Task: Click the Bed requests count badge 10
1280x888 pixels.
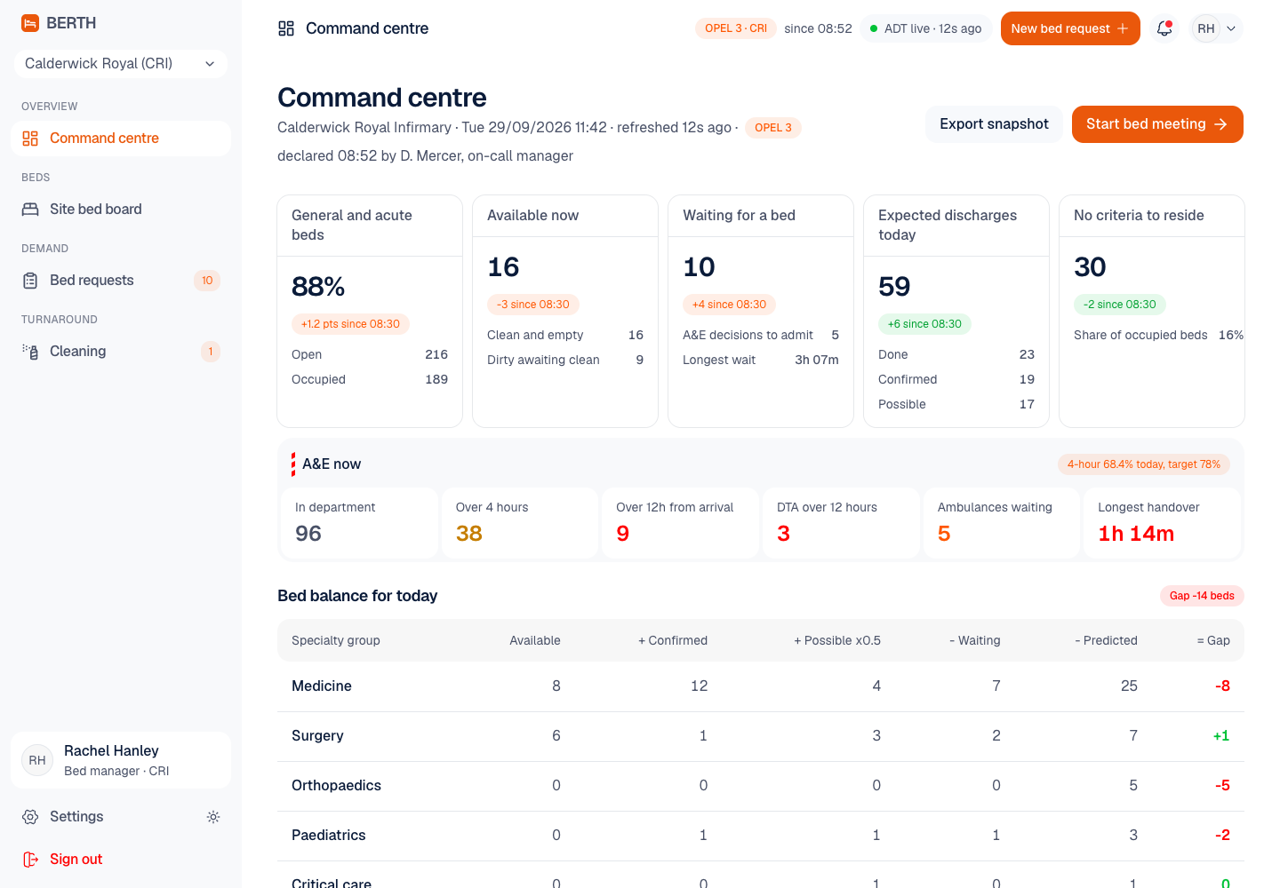Action: coord(207,281)
